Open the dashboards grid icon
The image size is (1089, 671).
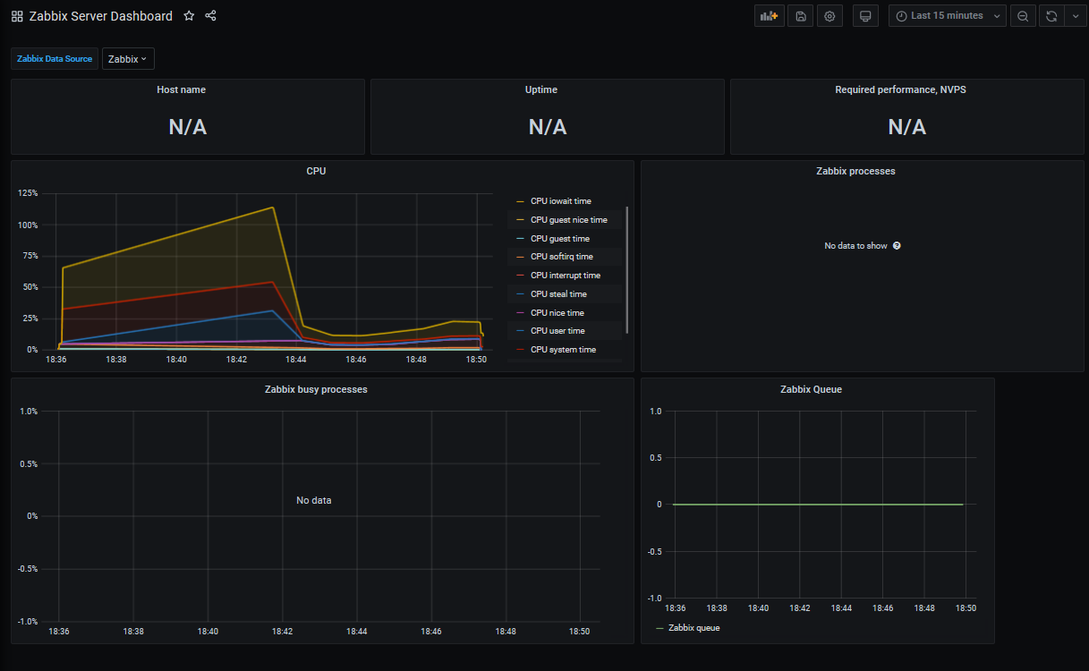click(17, 16)
